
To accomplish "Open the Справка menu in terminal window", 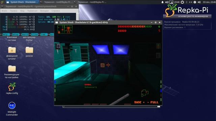I will click(56, 11).
